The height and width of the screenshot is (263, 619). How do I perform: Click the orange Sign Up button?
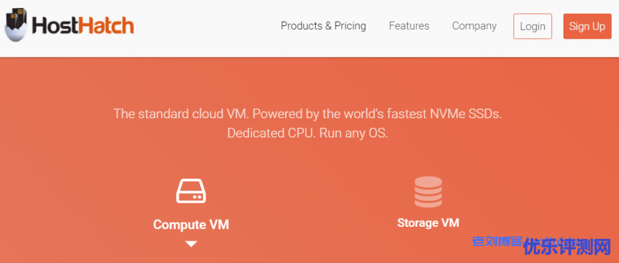pos(586,27)
